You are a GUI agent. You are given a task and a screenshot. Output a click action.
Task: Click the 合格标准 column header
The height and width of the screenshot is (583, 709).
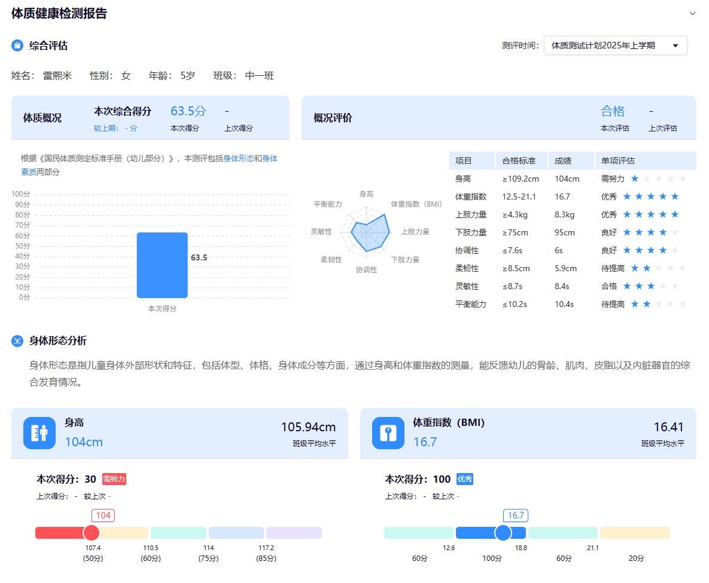tap(518, 161)
